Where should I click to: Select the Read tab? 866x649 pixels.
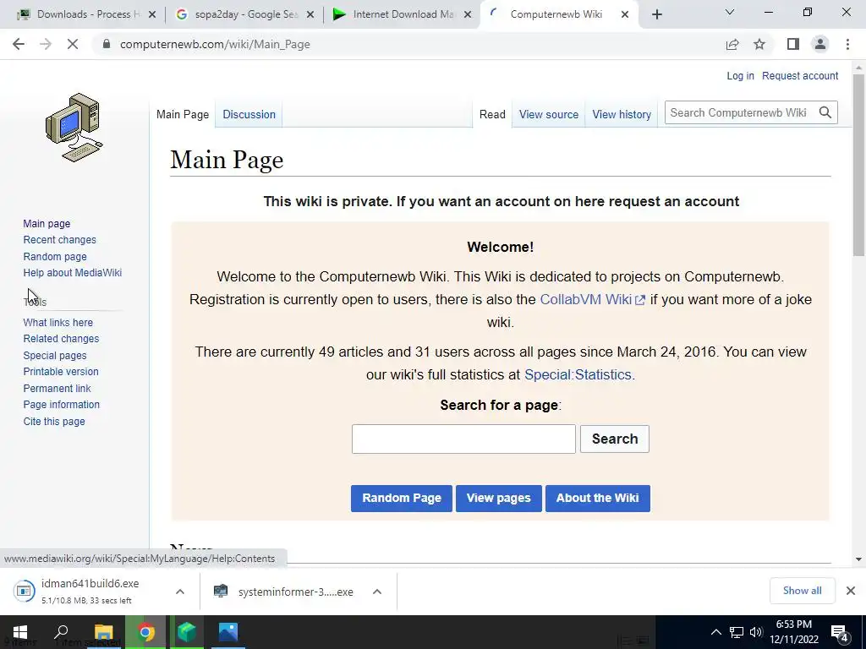pyautogui.click(x=492, y=114)
